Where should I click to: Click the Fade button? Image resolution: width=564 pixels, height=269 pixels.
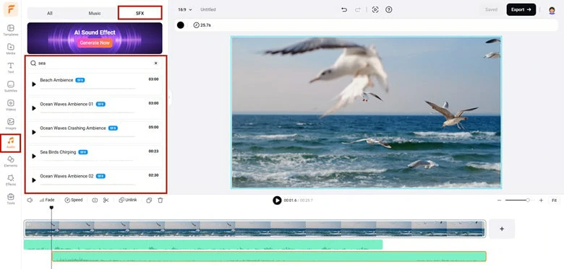click(47, 200)
